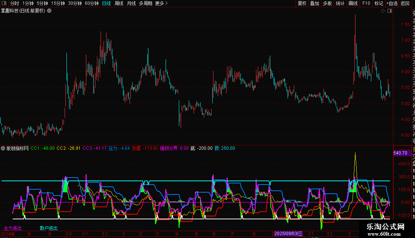Toggle 复权 price adjustment
The image size is (415, 238).
point(302,3)
